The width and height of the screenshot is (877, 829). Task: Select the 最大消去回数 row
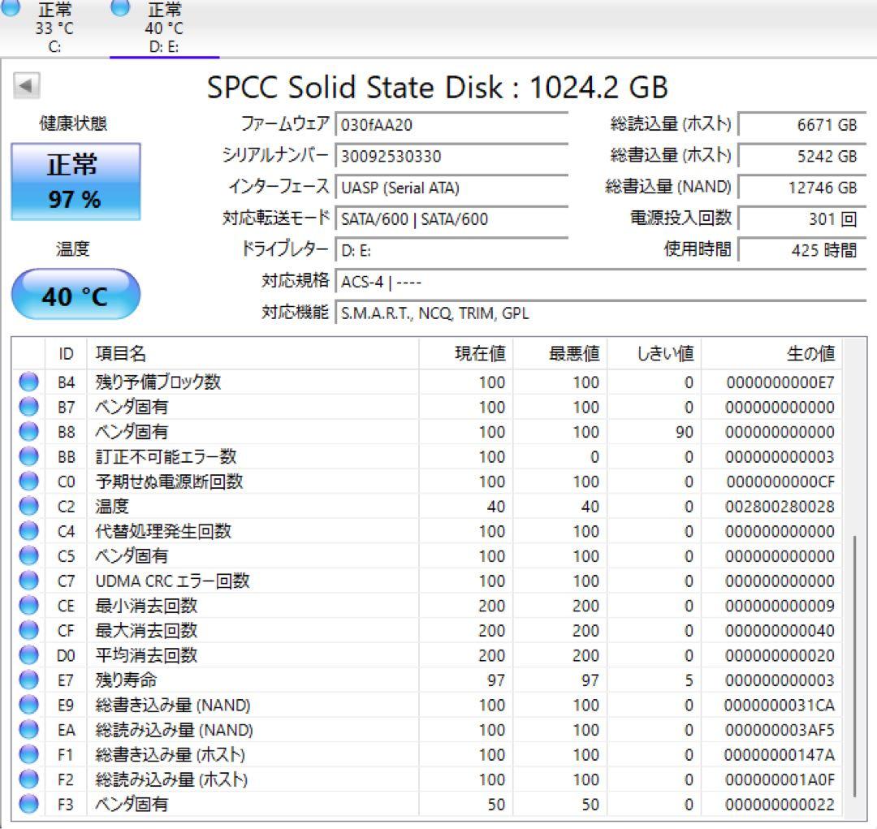427,630
